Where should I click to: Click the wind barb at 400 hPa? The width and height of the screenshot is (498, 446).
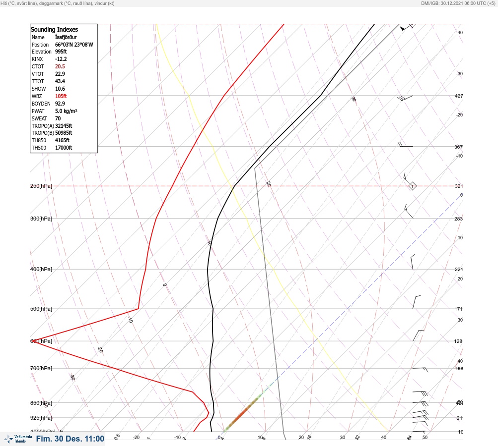[413, 262]
